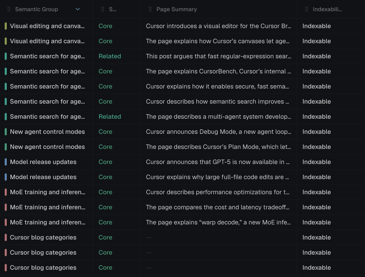Click Indexable in the warp decode row

point(317,222)
